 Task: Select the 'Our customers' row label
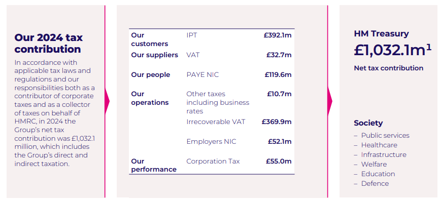[150, 39]
